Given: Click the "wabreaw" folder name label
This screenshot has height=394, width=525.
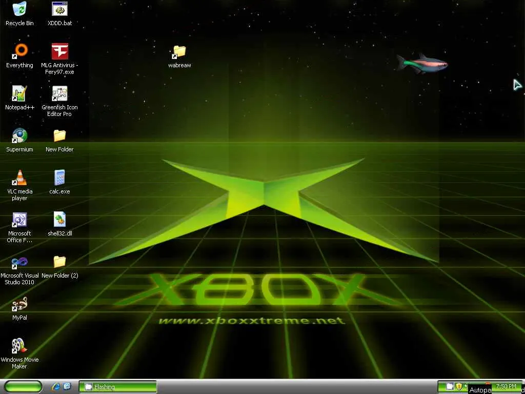Looking at the screenshot, I should (179, 65).
